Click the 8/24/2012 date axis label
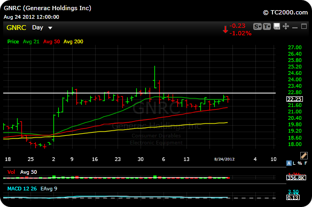 click(224, 159)
